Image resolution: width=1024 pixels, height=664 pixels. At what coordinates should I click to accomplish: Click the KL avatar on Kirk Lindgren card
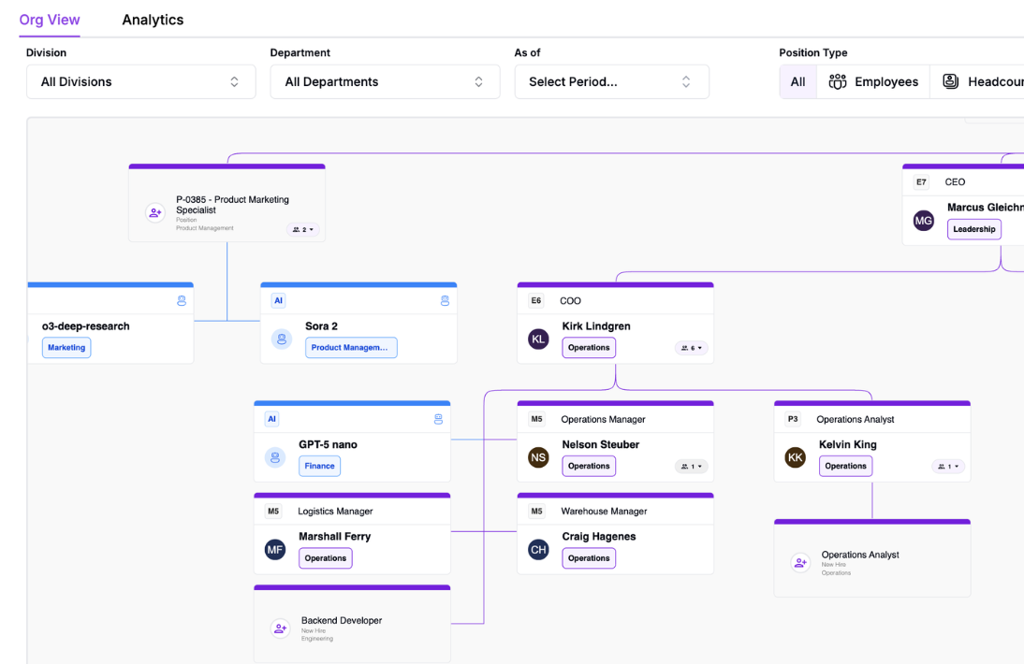(x=538, y=339)
